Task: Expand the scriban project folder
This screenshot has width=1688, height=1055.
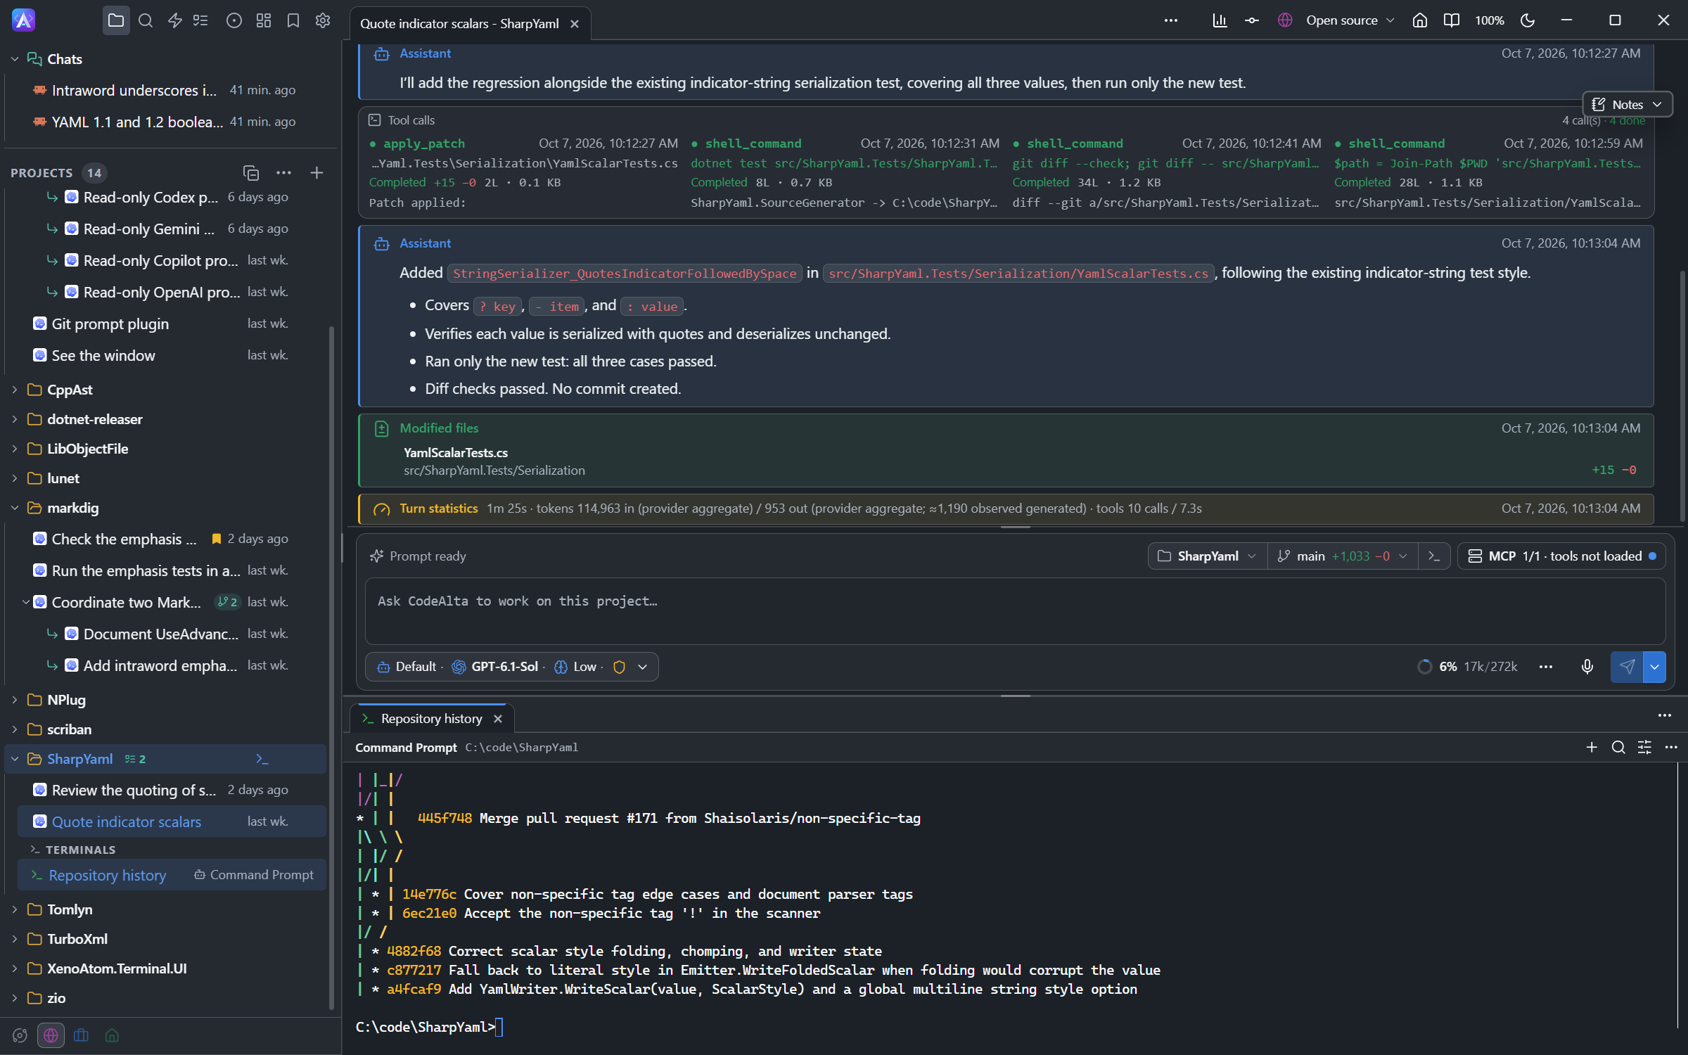Action: pyautogui.click(x=15, y=729)
